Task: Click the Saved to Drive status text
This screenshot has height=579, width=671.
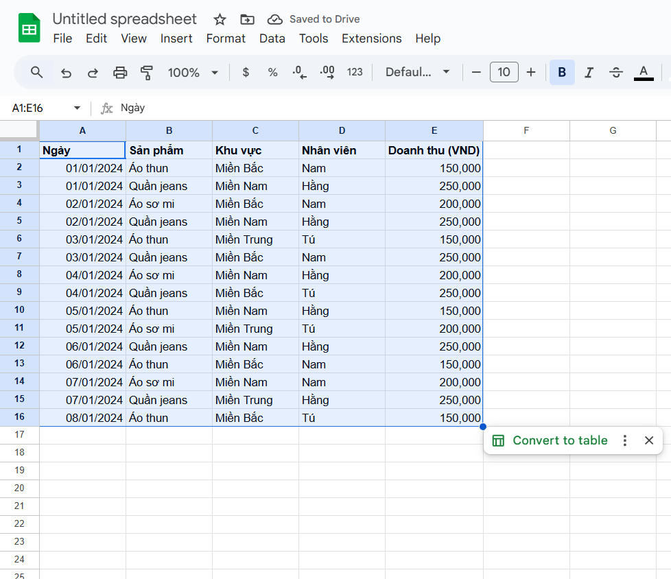Action: click(325, 19)
